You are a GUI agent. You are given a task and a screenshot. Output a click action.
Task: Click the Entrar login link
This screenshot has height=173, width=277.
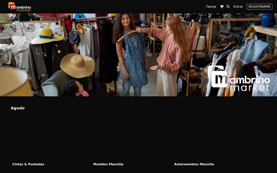(x=238, y=7)
